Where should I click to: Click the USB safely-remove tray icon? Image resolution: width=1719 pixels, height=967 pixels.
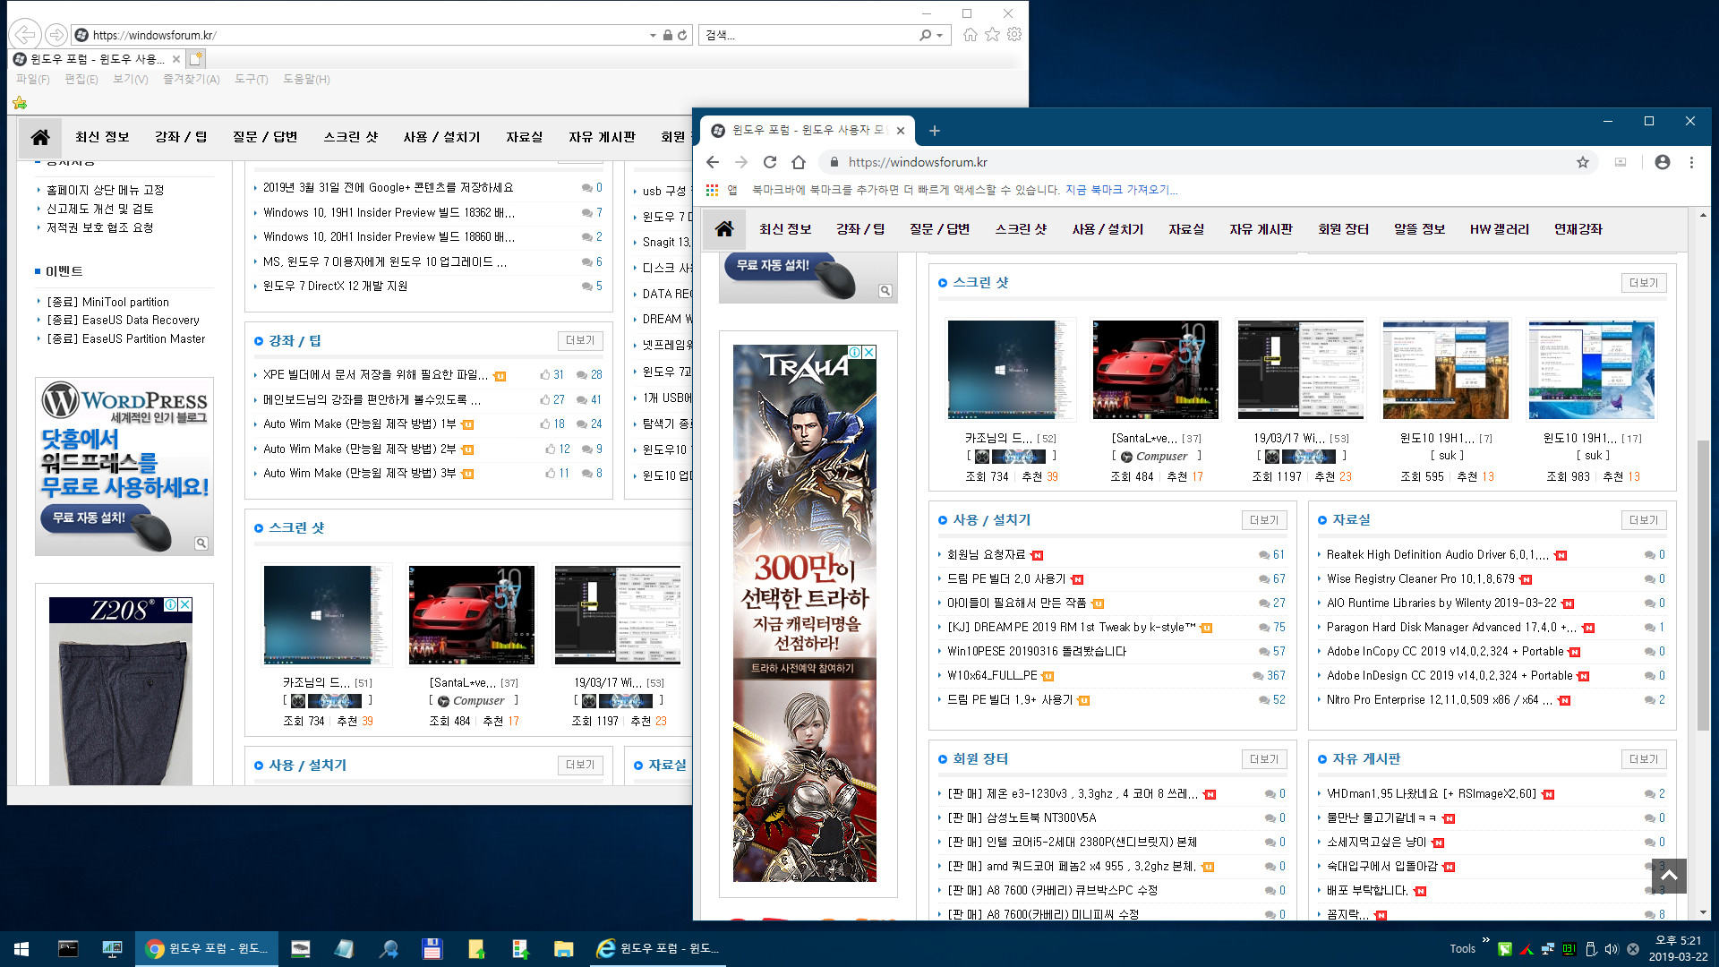pyautogui.click(x=1591, y=949)
